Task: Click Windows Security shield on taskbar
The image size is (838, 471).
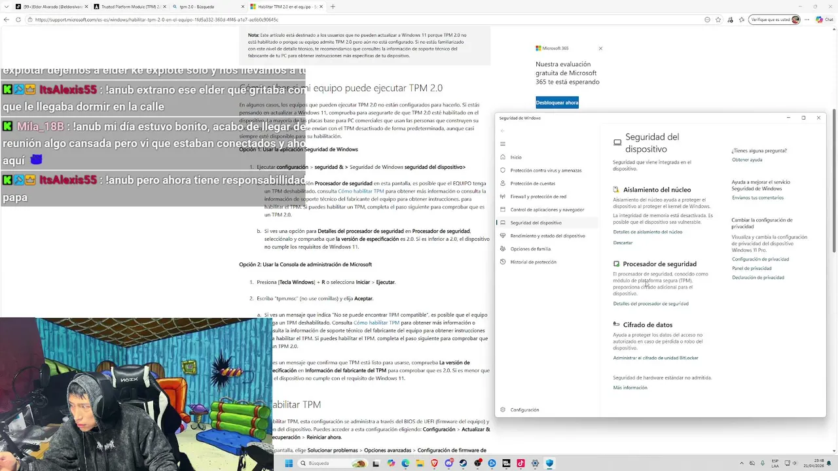Action: click(x=550, y=463)
